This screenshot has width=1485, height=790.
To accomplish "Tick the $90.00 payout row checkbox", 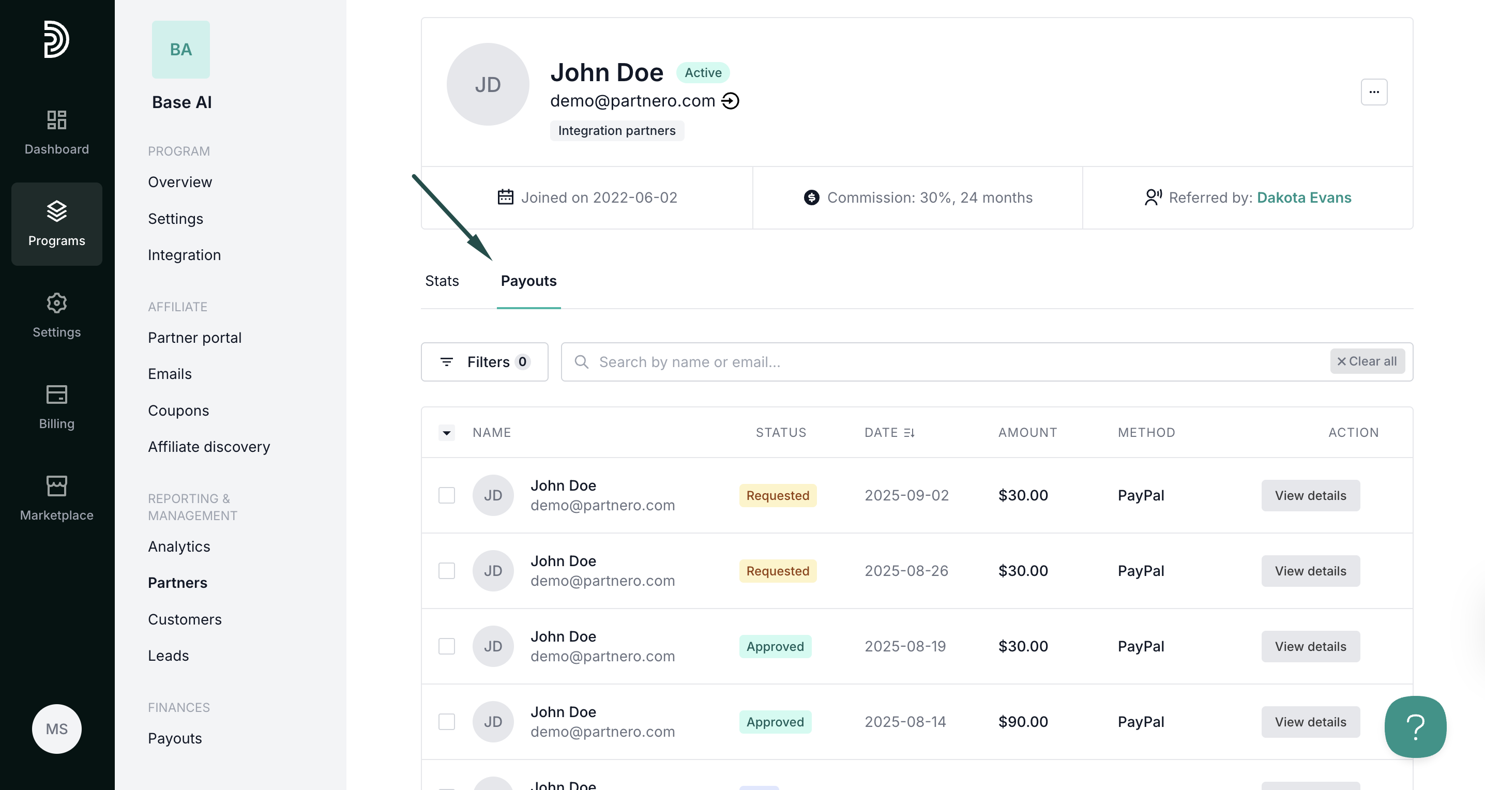I will 446,721.
